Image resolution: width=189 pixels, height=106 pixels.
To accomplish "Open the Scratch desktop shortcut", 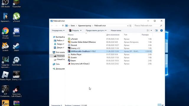I will click(5, 47).
